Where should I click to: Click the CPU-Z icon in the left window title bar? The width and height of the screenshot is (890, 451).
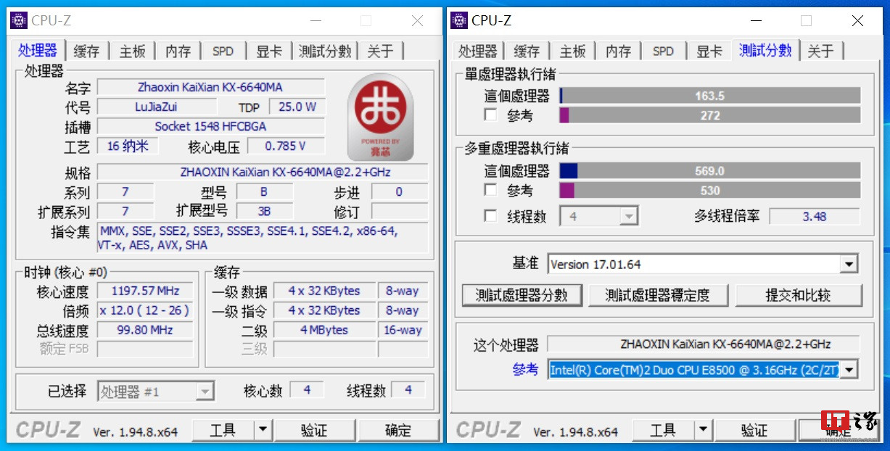point(19,20)
